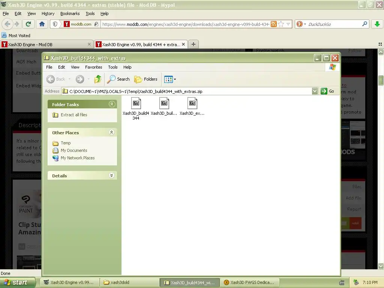This screenshot has width=384, height=288.
Task: Click the moddb URL address field
Action: coord(185,24)
